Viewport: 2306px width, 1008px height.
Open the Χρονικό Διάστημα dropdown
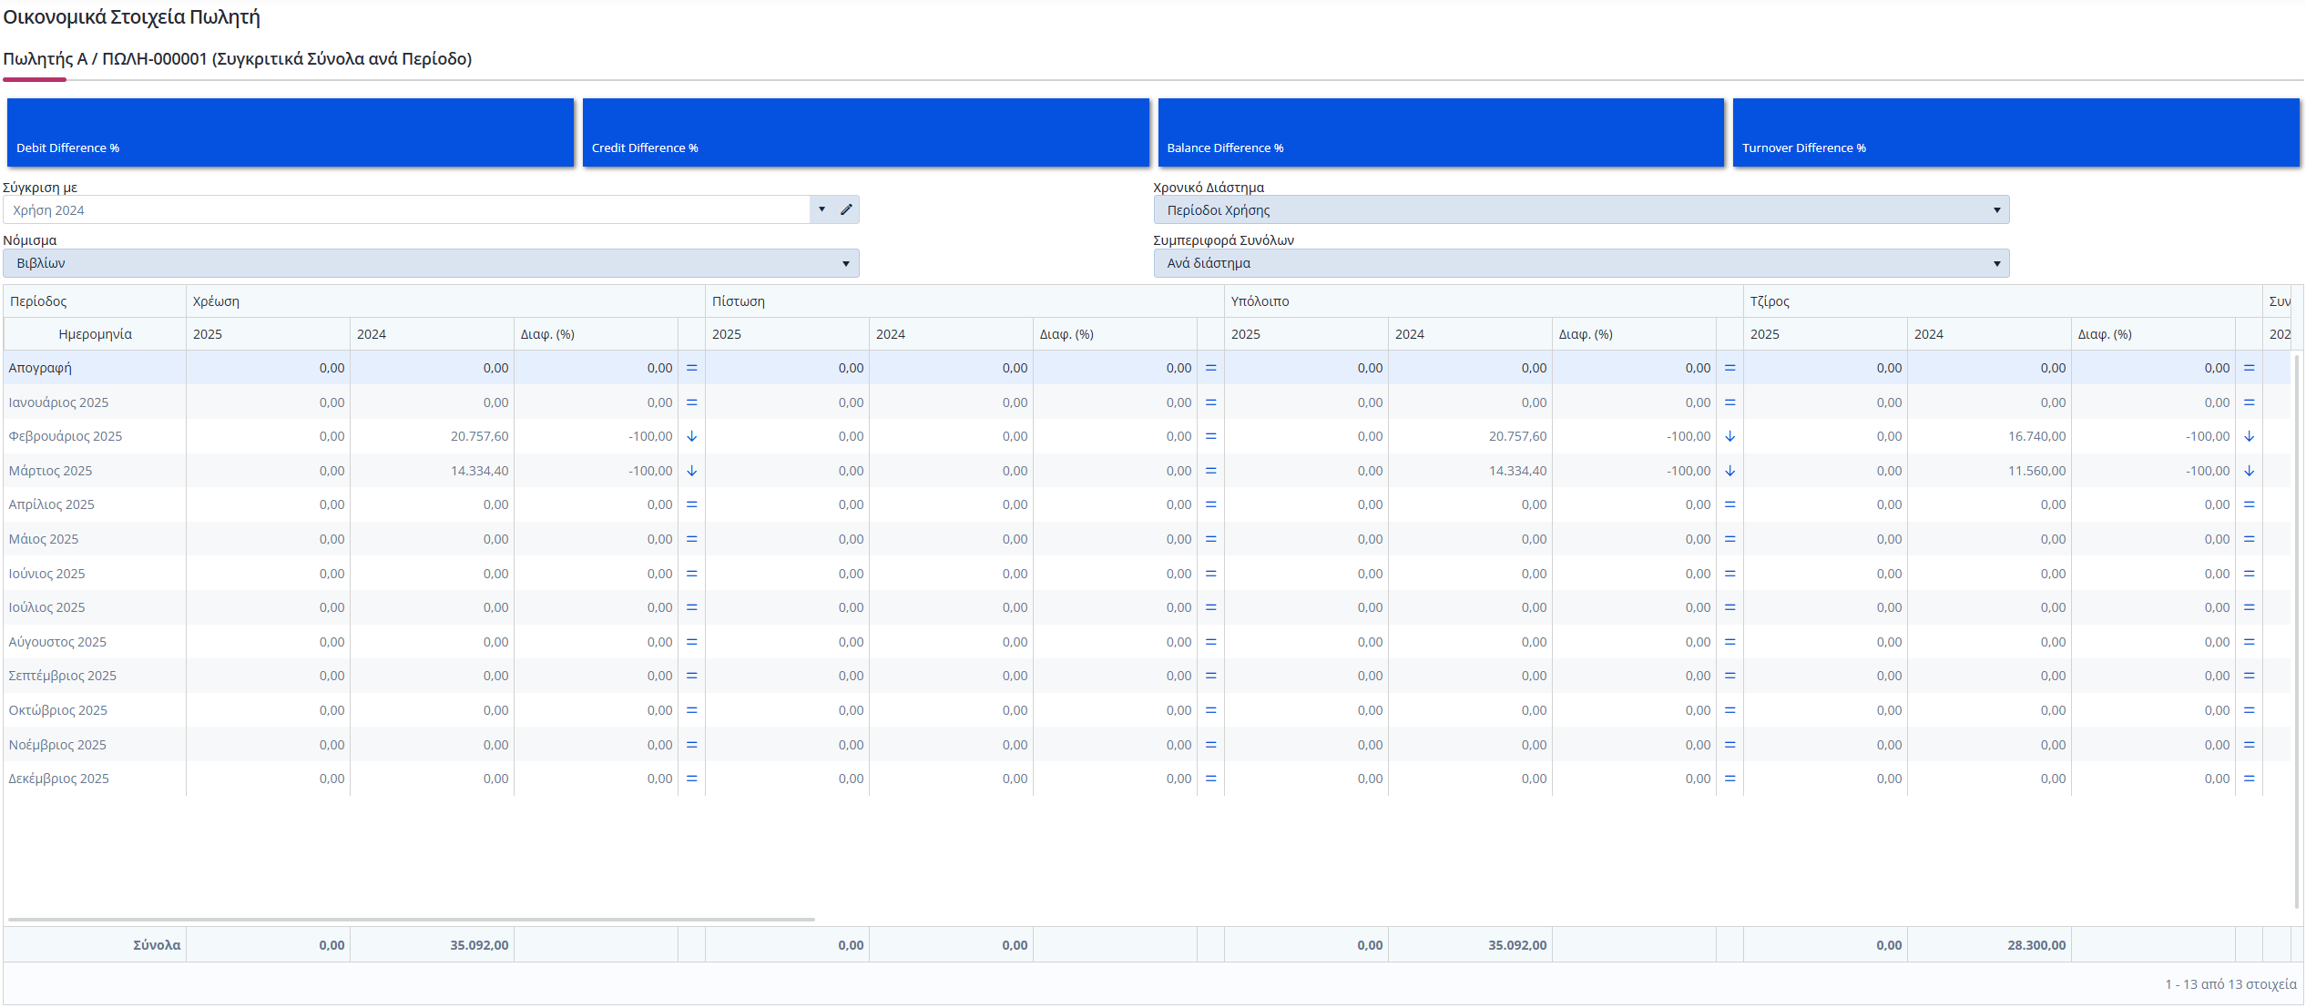1581,210
